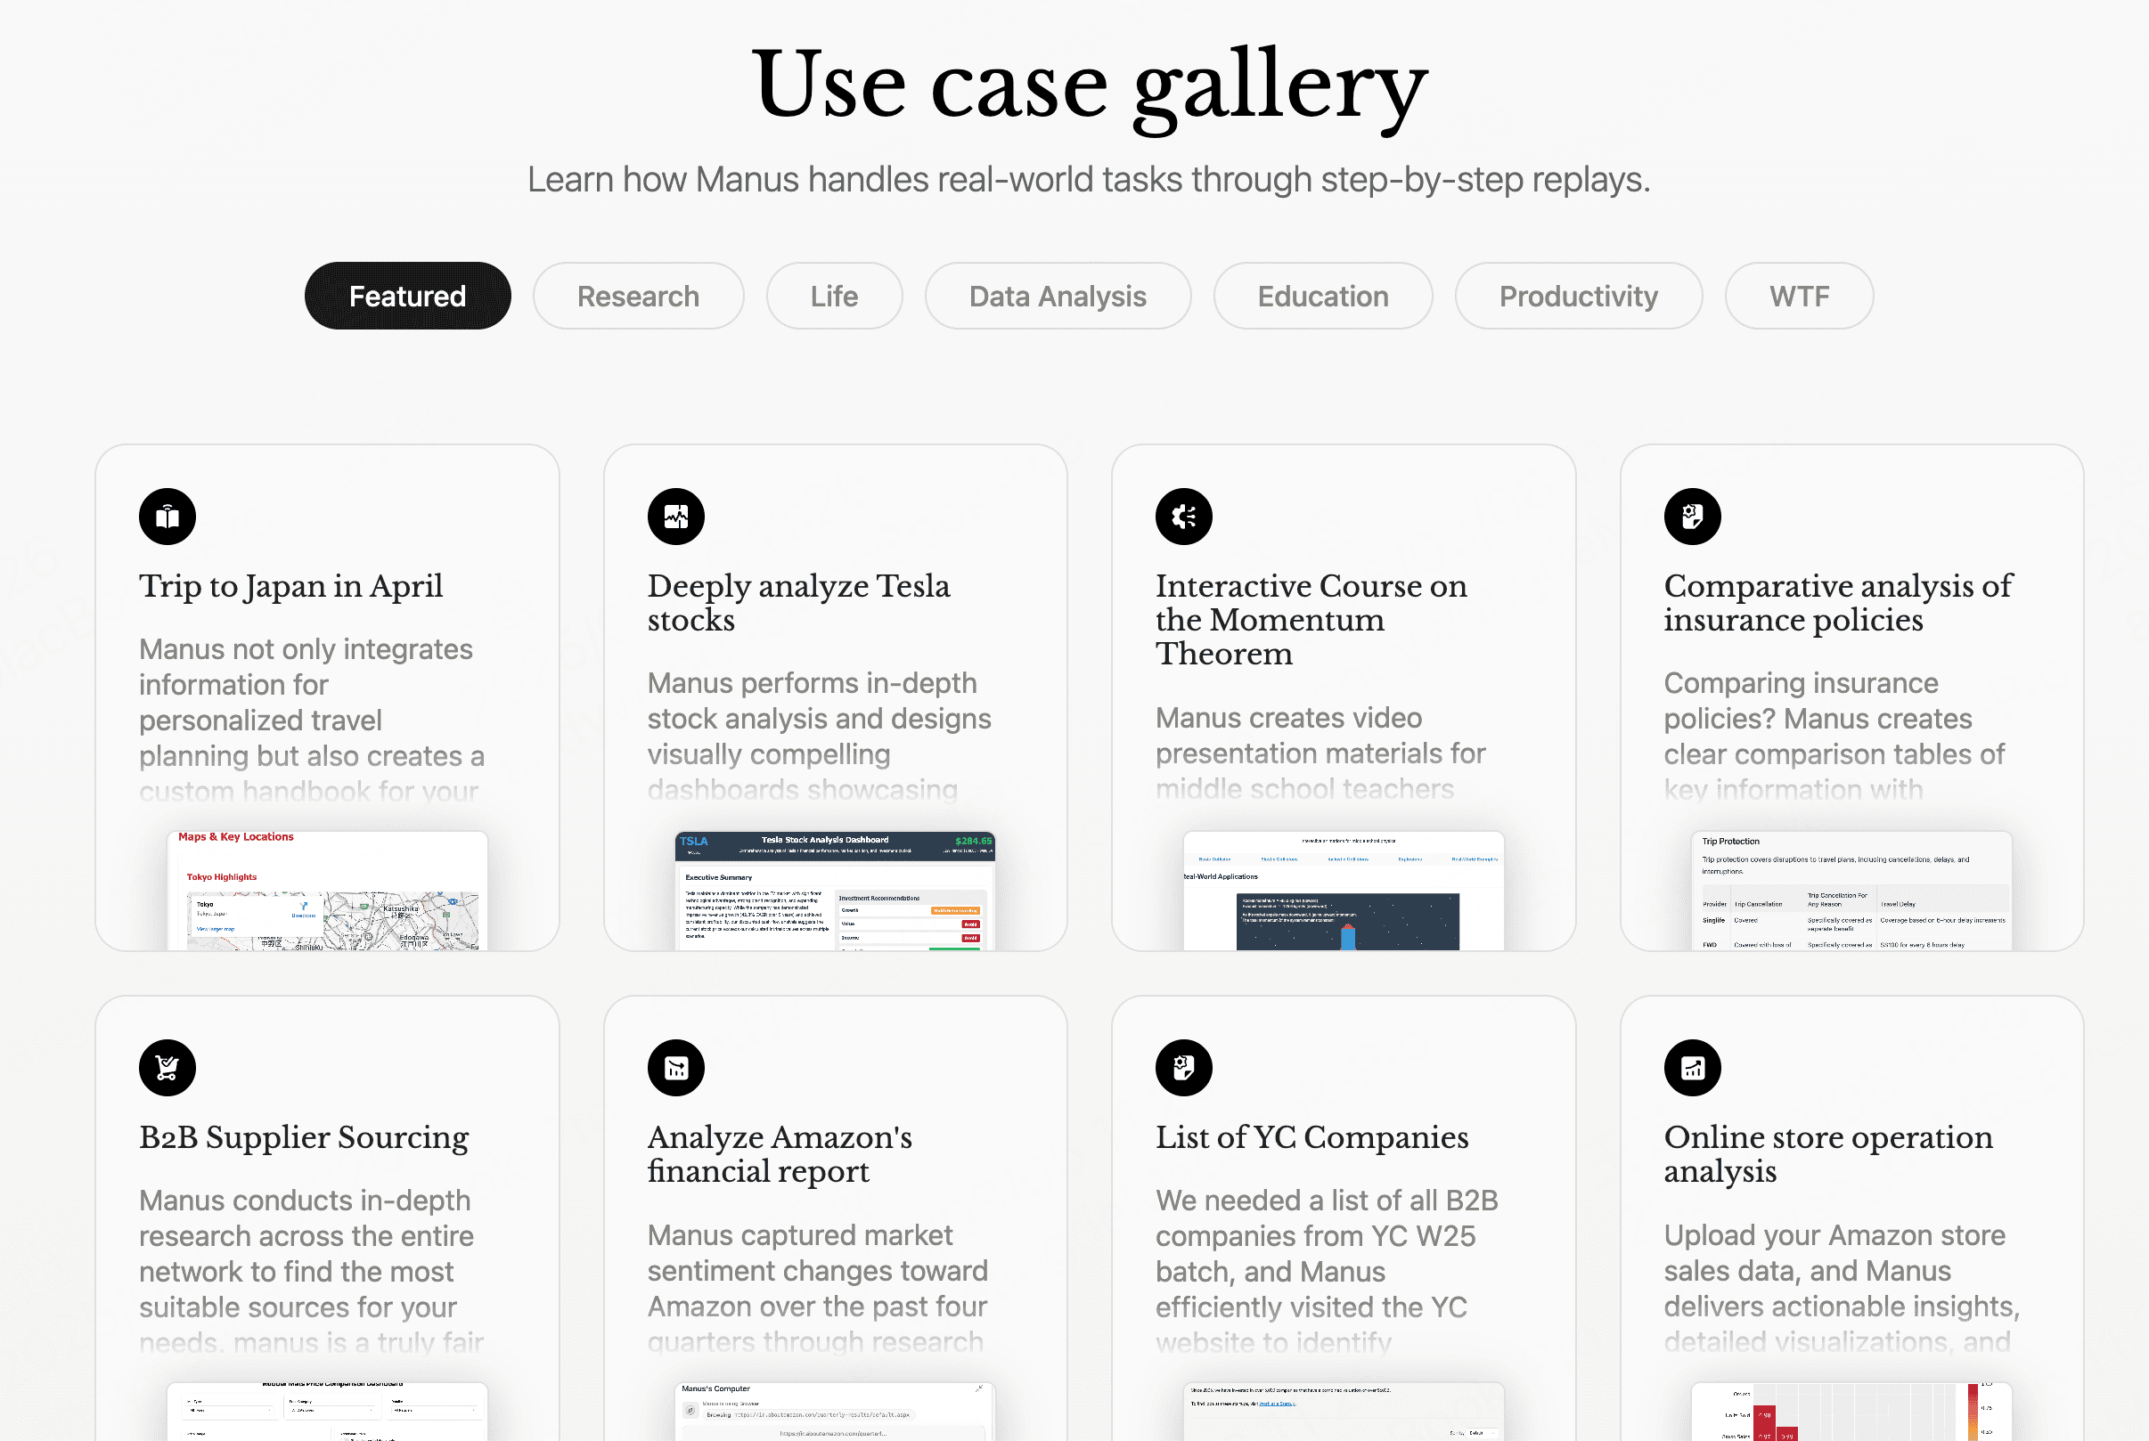The image size is (2149, 1441).
Task: Open the Life category filter
Action: 834,296
